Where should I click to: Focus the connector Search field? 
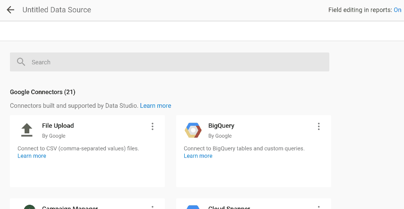click(x=170, y=62)
